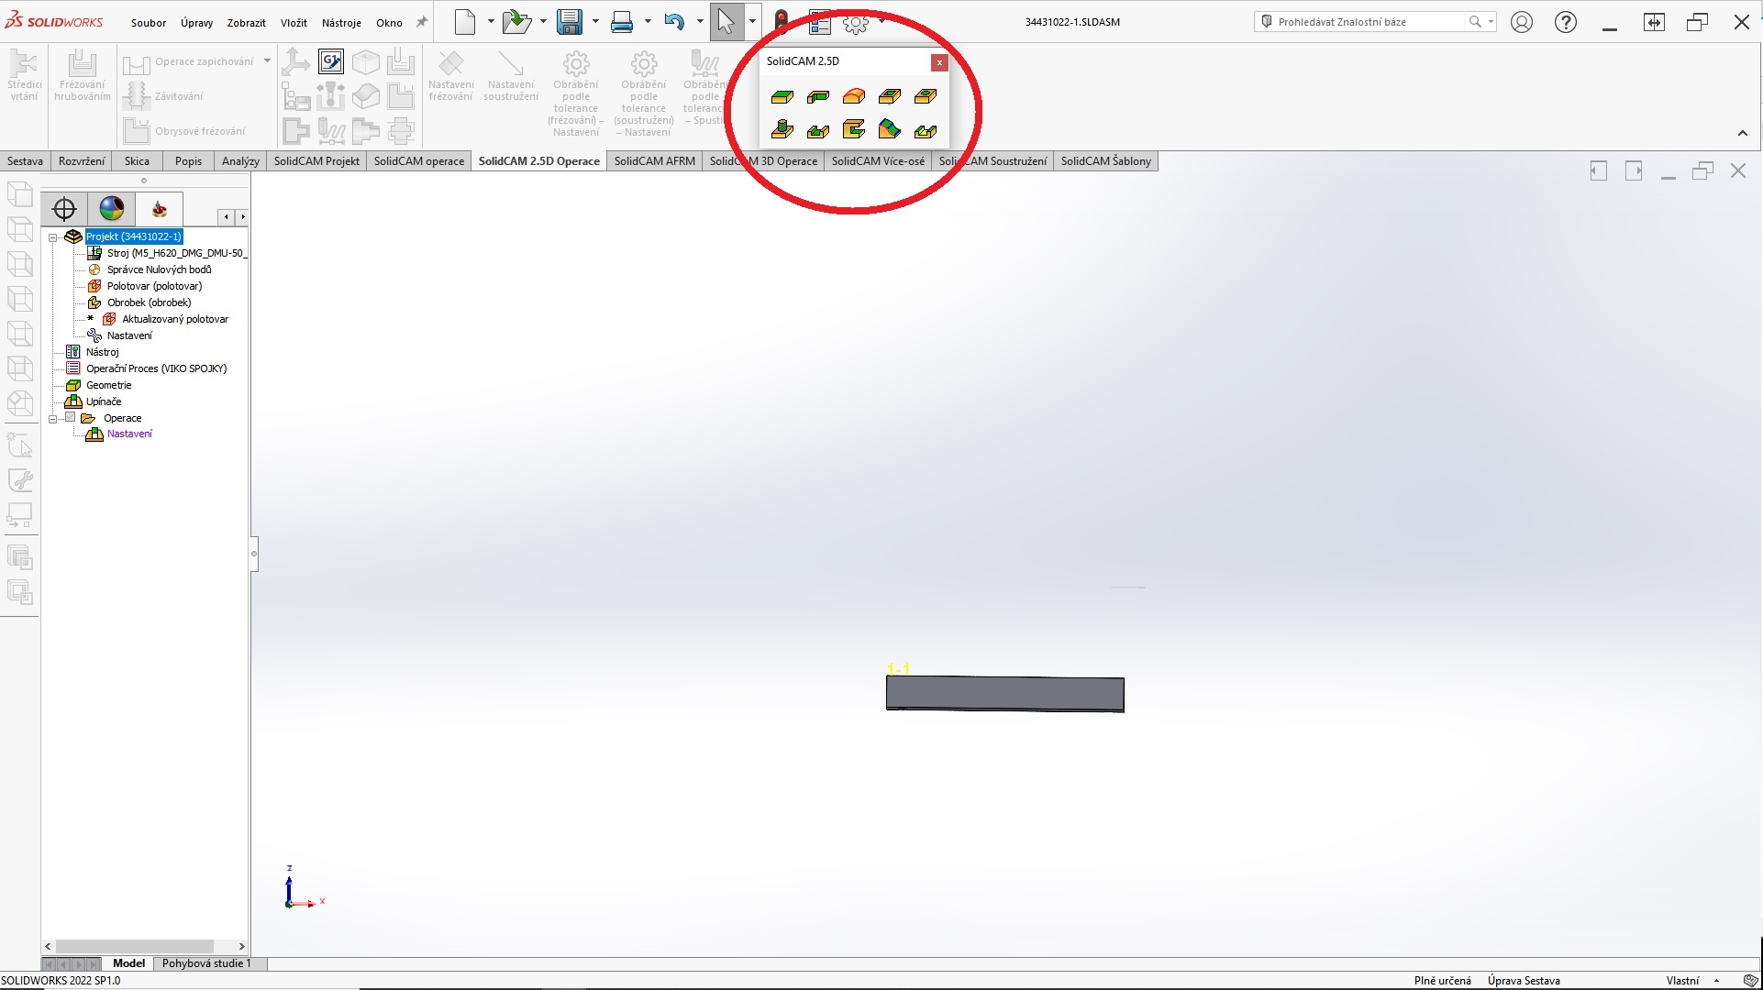The height and width of the screenshot is (990, 1763).
Task: Open the Options gear icon
Action: [x=856, y=22]
